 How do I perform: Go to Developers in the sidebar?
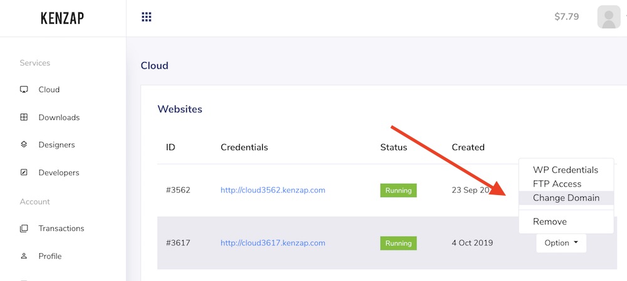coord(59,172)
